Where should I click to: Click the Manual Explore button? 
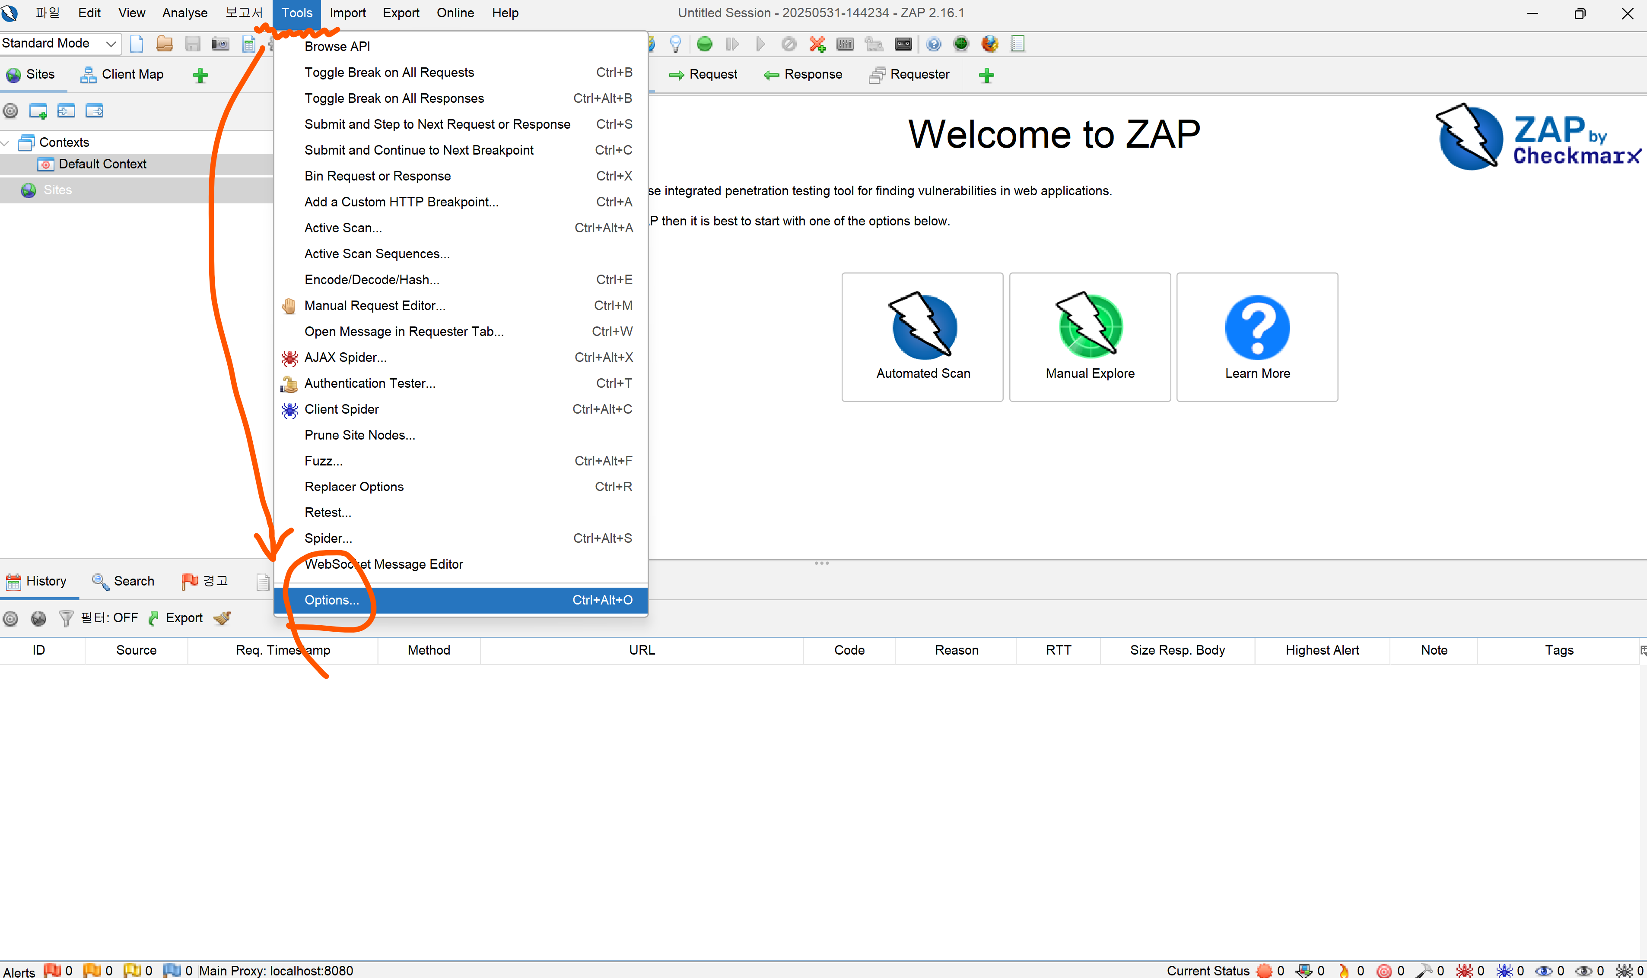pyautogui.click(x=1089, y=337)
